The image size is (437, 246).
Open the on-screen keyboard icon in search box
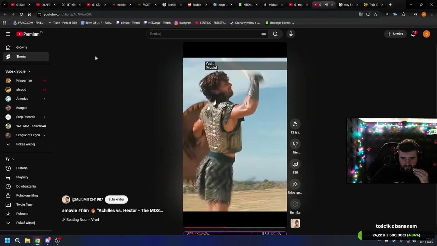[x=264, y=34]
